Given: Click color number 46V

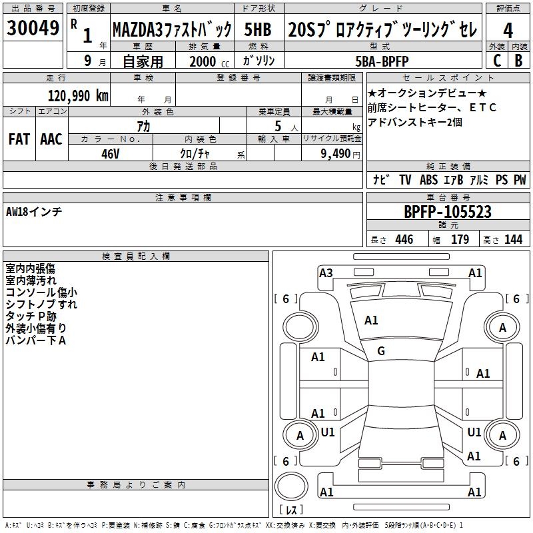Looking at the screenshot, I should coord(111,154).
